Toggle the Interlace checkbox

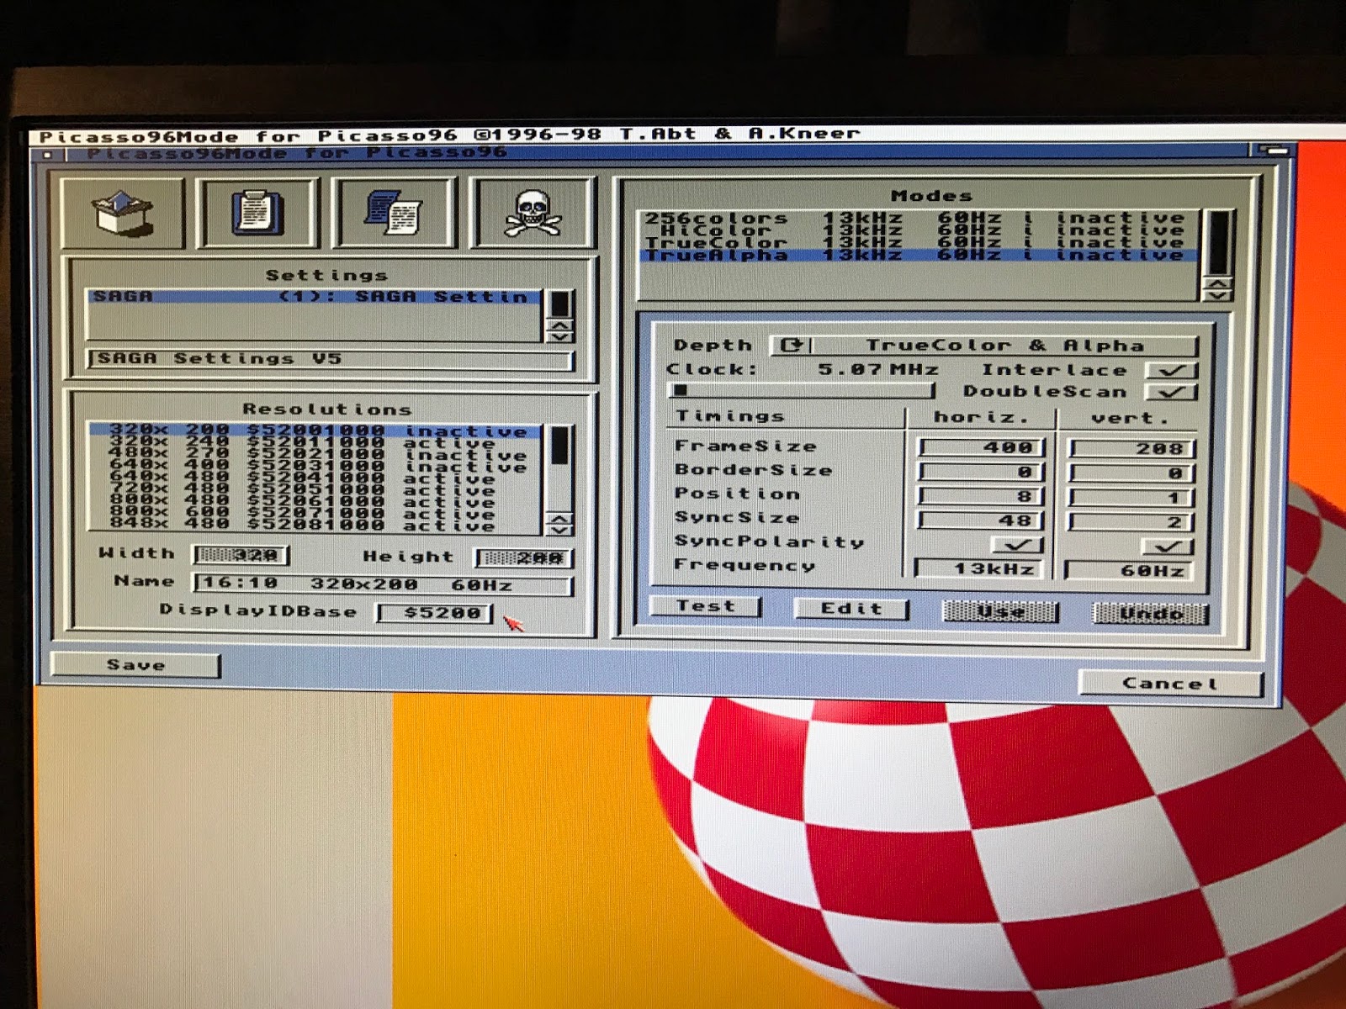coord(1171,370)
